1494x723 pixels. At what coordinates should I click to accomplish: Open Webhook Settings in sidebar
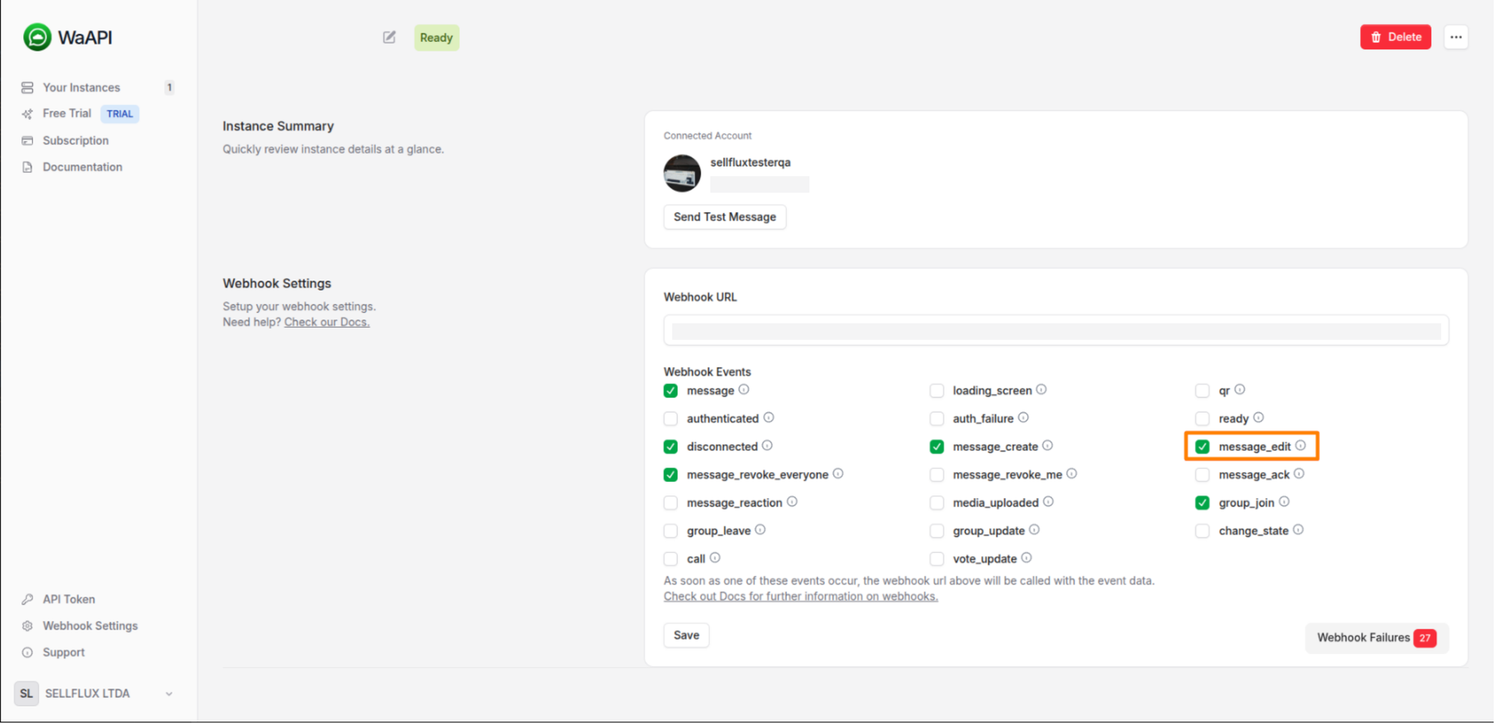tap(90, 626)
